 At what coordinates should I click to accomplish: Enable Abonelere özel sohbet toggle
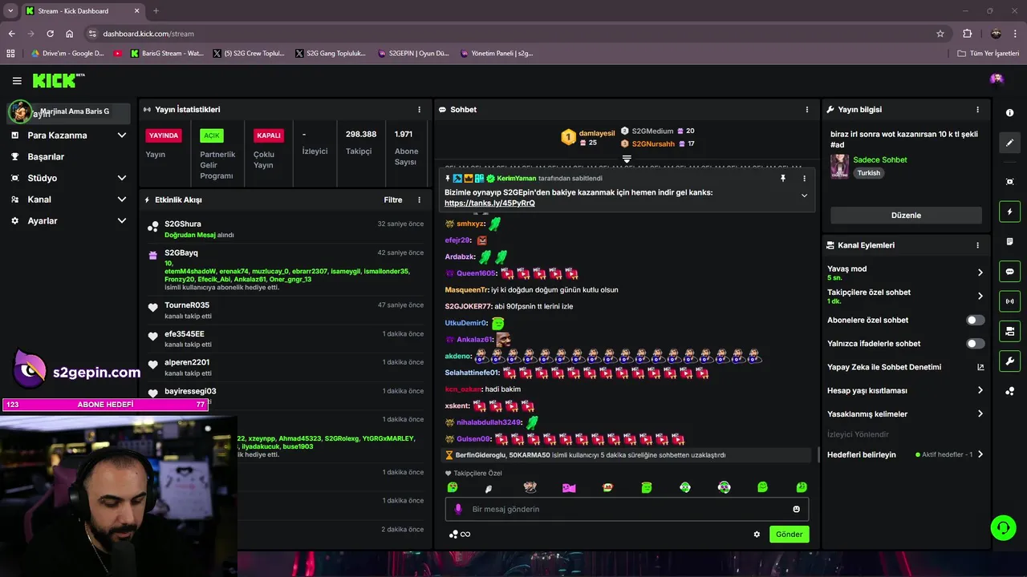(975, 320)
